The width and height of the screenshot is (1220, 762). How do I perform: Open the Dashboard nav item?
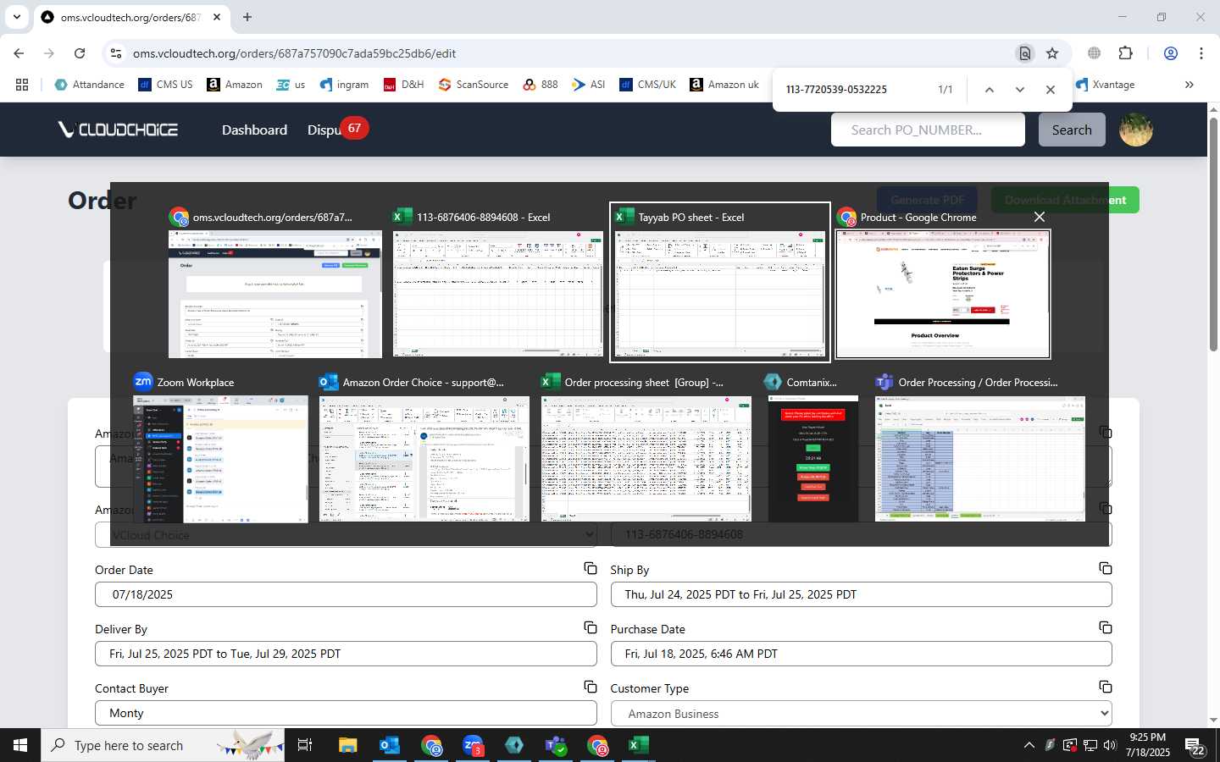point(254,130)
